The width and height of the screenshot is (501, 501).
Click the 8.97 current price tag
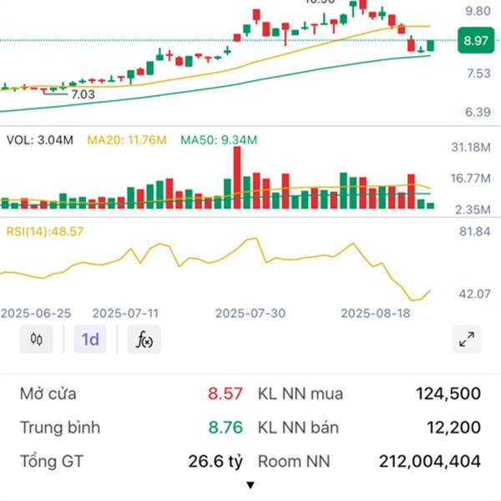[476, 41]
